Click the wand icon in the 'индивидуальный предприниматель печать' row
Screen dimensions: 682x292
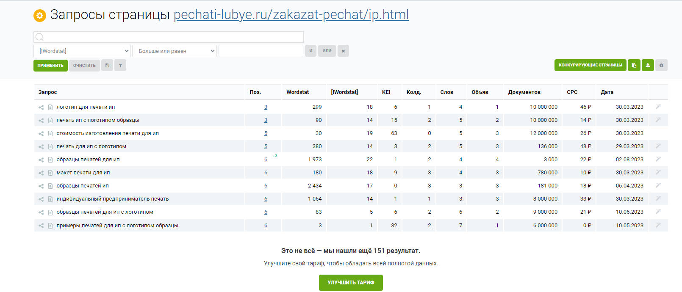(658, 198)
